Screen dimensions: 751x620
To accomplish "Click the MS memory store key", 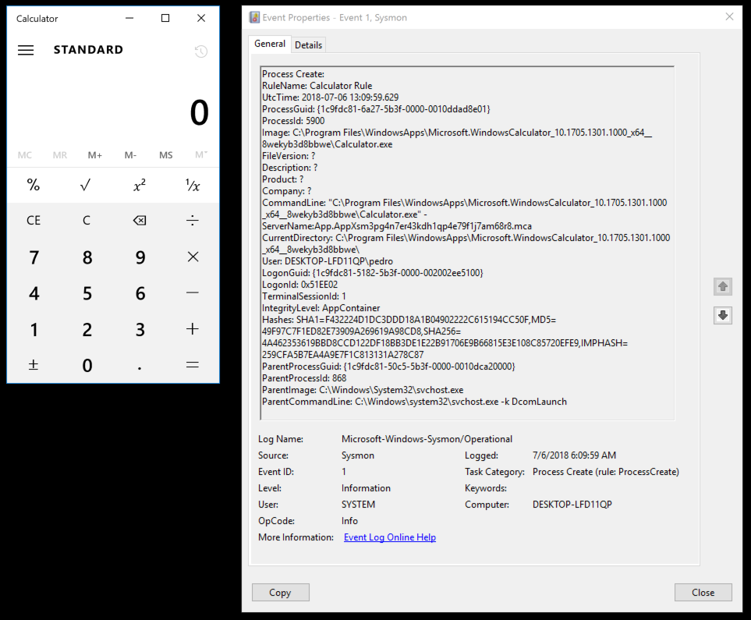I will tap(165, 155).
